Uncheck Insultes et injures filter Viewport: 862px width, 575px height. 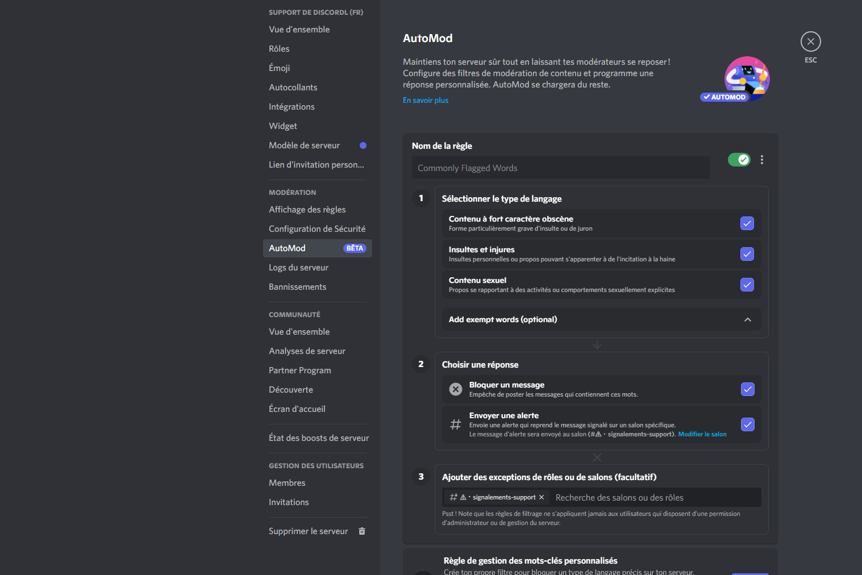tap(747, 254)
